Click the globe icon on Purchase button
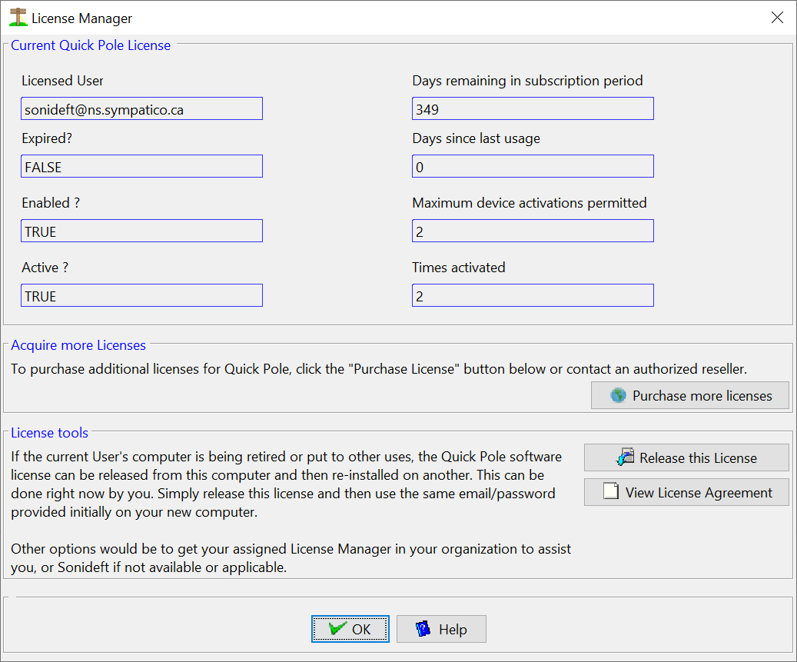Screen dimensions: 797x662 point(618,395)
